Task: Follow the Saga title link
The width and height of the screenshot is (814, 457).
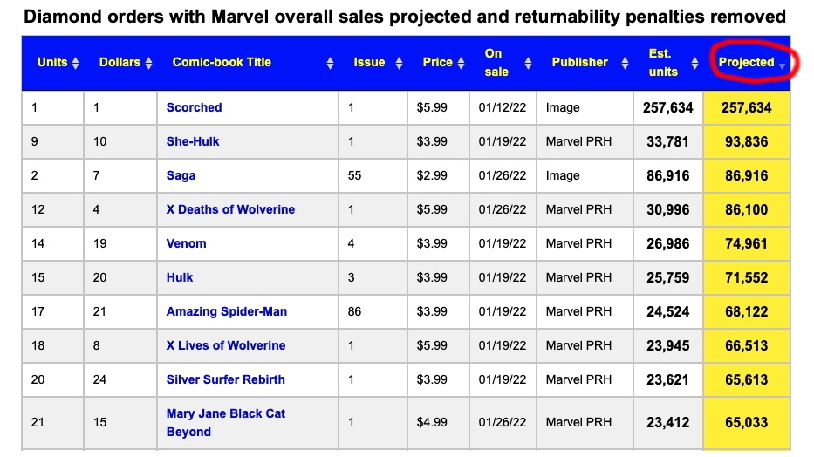Action: pos(181,175)
